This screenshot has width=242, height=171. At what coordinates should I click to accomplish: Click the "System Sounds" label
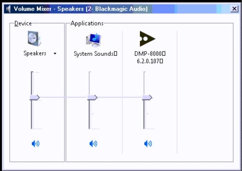click(x=96, y=54)
